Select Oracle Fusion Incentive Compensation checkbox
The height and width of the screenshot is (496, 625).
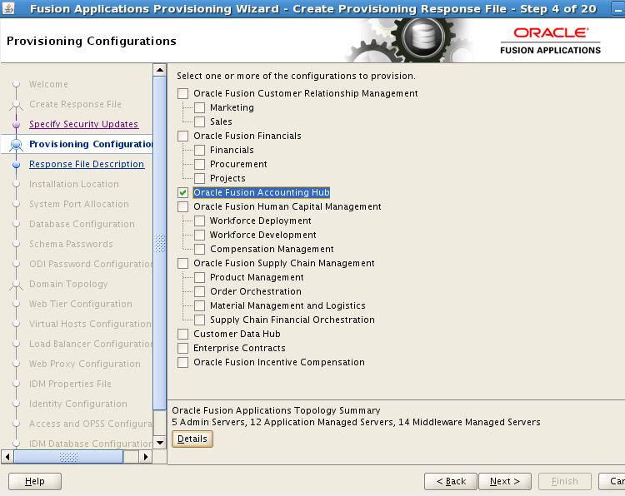pyautogui.click(x=183, y=362)
